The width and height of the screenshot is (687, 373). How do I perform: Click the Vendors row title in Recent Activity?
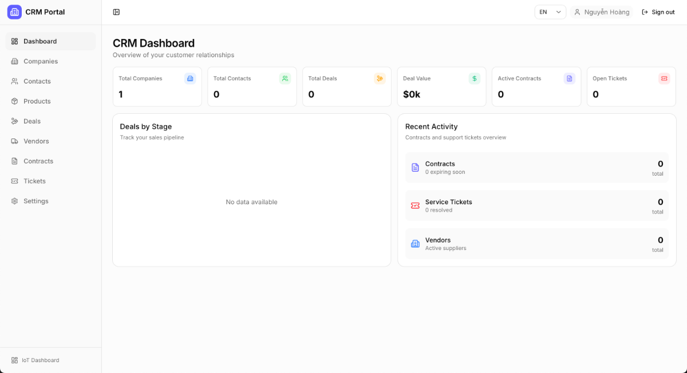point(438,240)
